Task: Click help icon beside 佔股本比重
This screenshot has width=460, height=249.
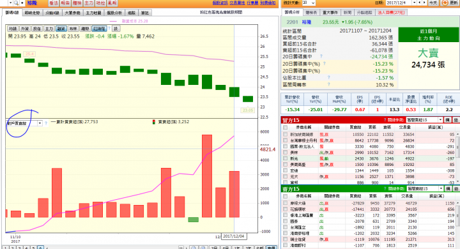Action: (328, 77)
